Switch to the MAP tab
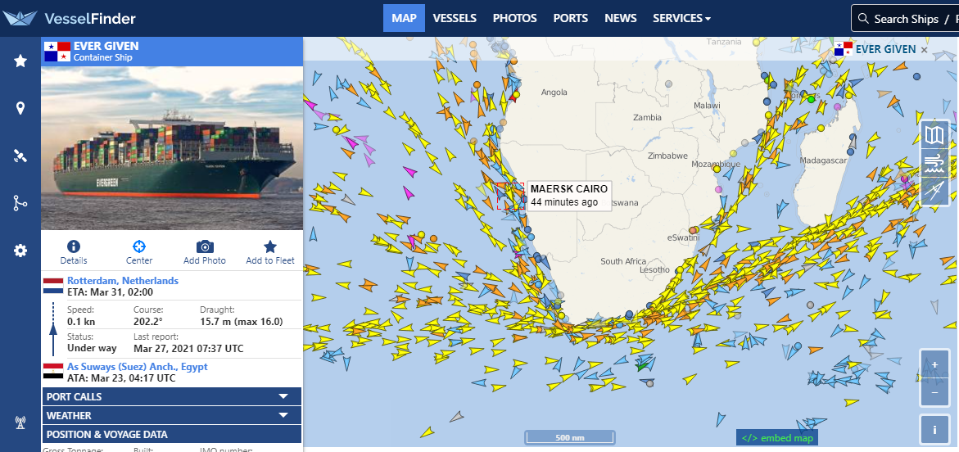 [x=404, y=18]
